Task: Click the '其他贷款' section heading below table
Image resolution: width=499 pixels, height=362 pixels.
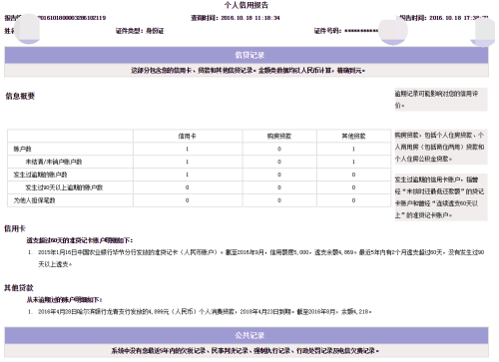Action: click(x=19, y=288)
